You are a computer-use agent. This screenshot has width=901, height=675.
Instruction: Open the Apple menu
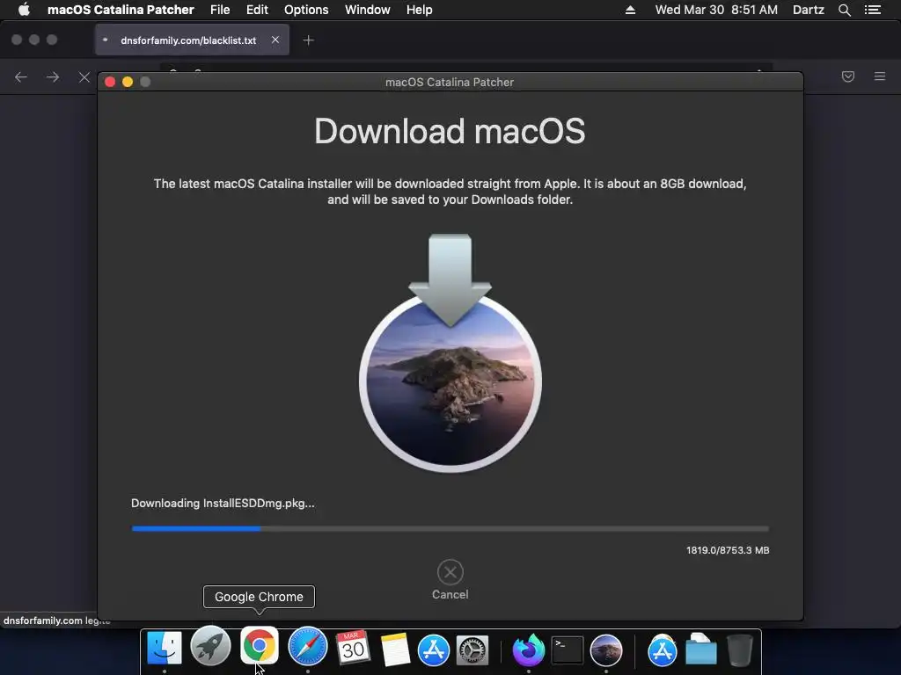(x=24, y=10)
